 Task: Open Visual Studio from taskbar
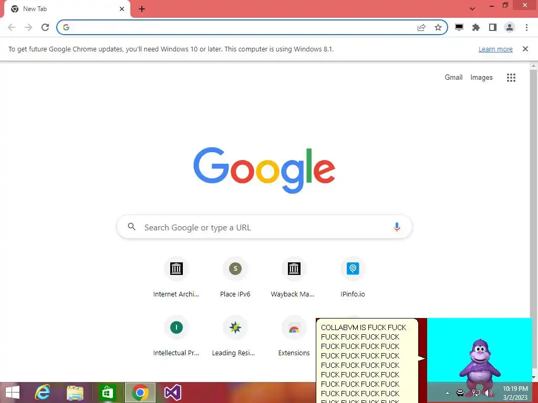point(172,393)
